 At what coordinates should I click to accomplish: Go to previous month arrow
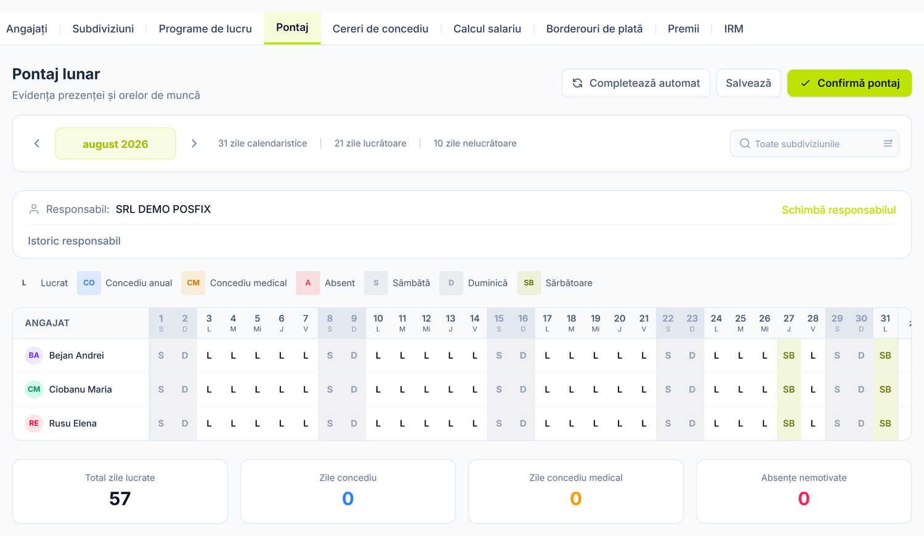click(x=37, y=144)
